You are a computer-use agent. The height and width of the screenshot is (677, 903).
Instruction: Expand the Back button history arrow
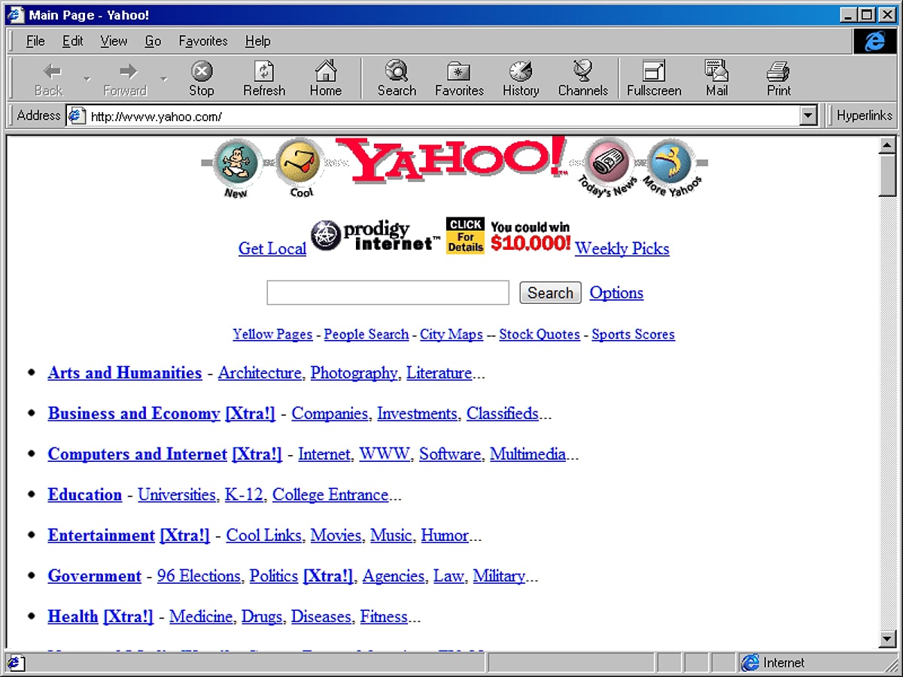(87, 79)
